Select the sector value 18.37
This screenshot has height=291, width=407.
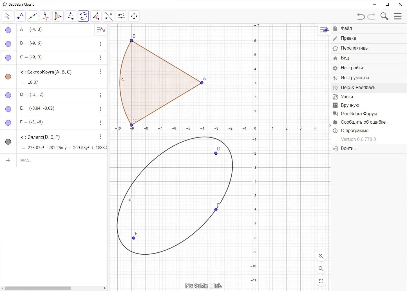pyautogui.click(x=33, y=83)
